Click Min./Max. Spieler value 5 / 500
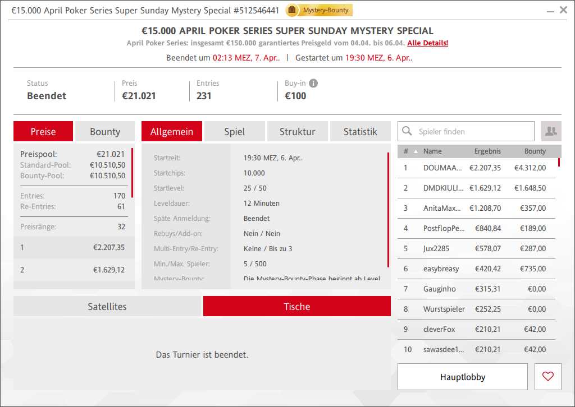The width and height of the screenshot is (575, 407). (x=255, y=263)
